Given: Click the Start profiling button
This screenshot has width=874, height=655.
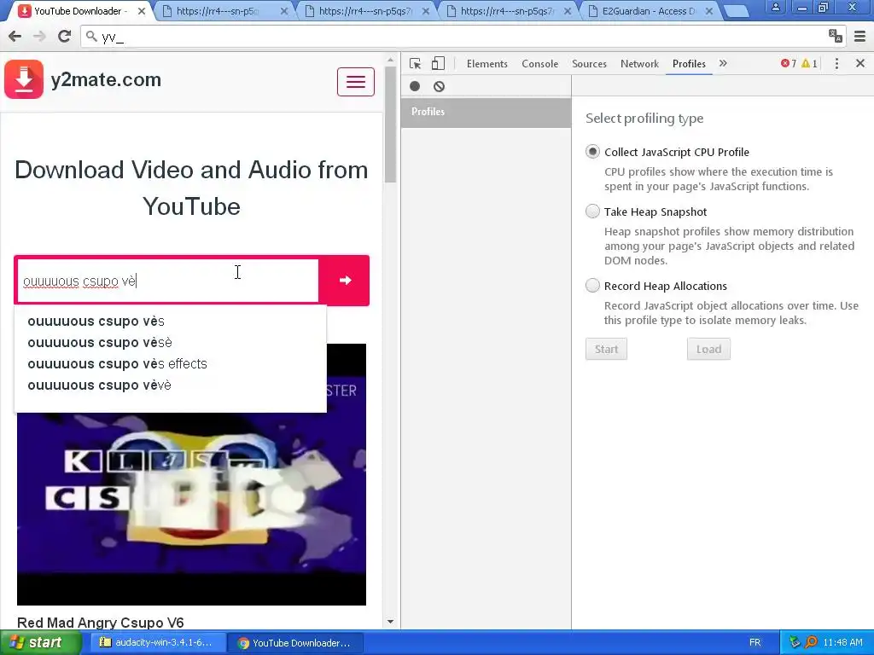Looking at the screenshot, I should click(607, 349).
